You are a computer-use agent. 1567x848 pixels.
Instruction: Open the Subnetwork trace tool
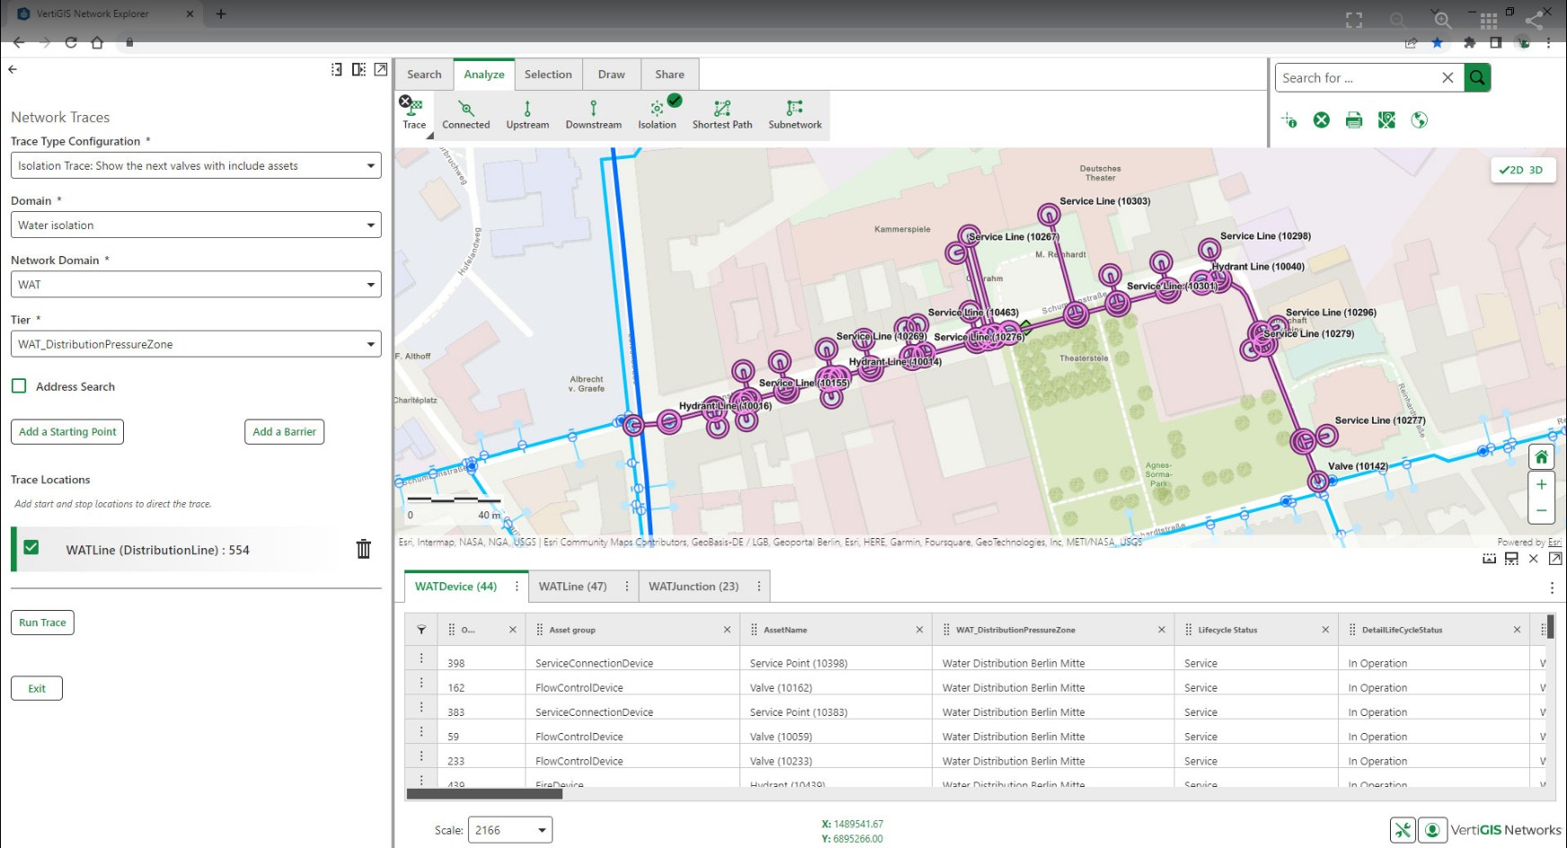pos(794,115)
